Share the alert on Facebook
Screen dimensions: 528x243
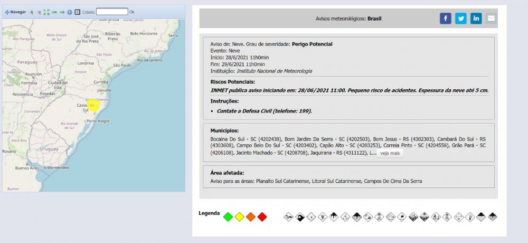click(446, 18)
